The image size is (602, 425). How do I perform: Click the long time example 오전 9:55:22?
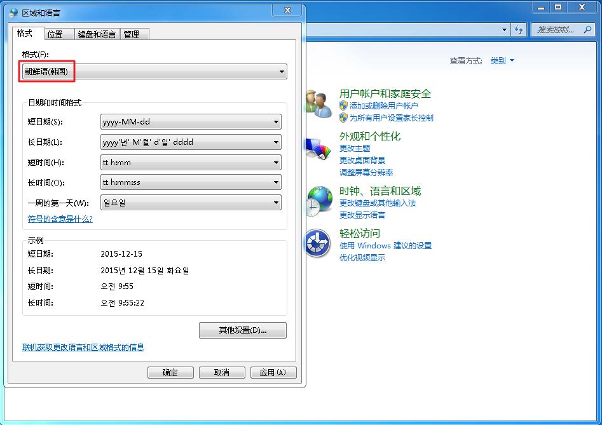(x=123, y=303)
